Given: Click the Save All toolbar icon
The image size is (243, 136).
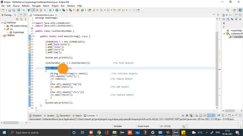Looking at the screenshot, I should click(14, 10).
